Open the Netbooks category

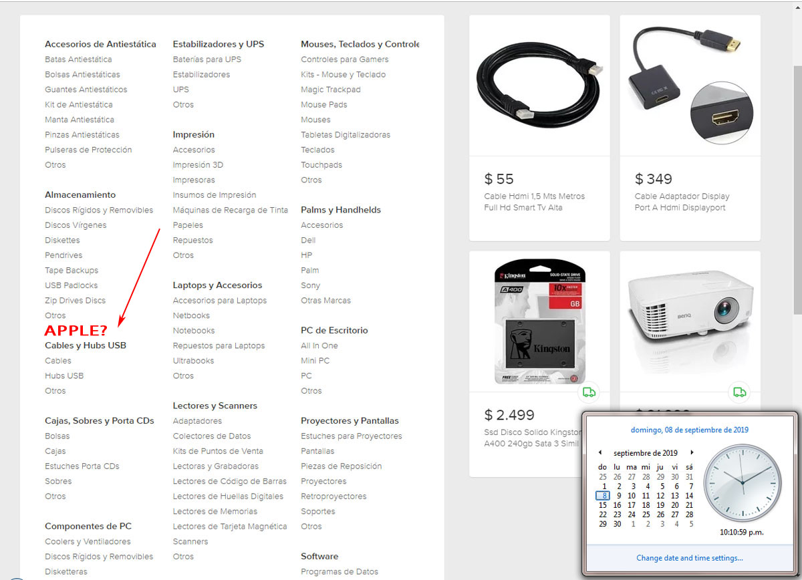pos(191,315)
